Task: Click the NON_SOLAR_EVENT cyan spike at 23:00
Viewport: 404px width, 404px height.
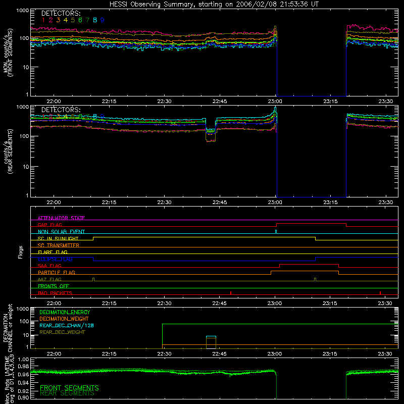Action: coord(276,232)
